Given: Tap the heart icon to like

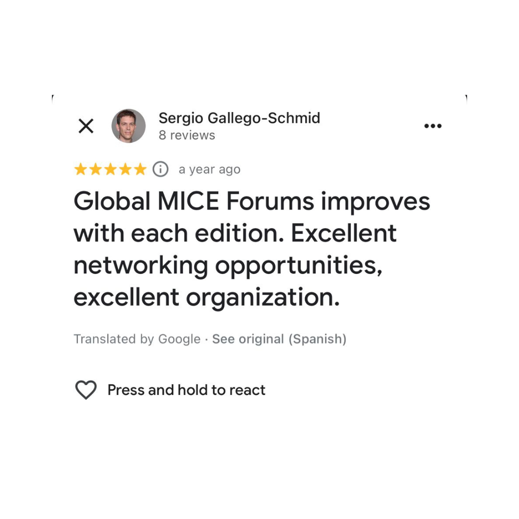Looking at the screenshot, I should (x=86, y=390).
